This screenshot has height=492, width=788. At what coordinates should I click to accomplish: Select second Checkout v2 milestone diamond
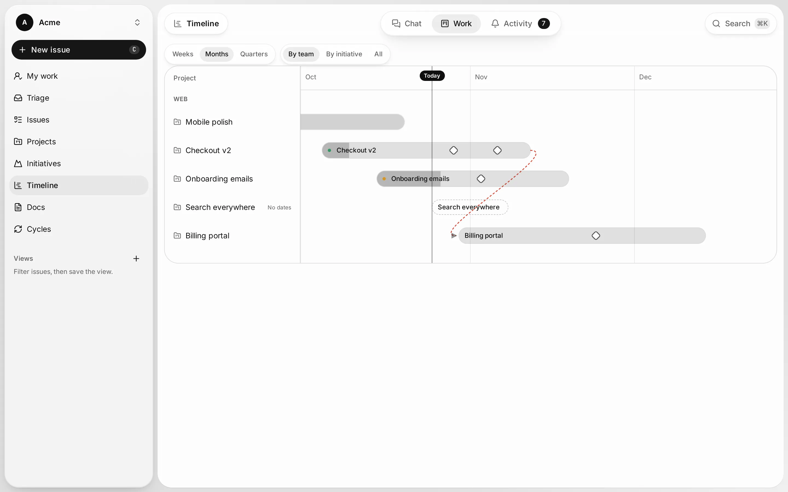[497, 150]
